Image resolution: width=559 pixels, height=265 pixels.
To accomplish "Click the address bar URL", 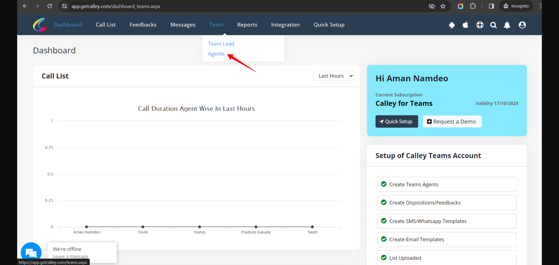I will 116,6.
